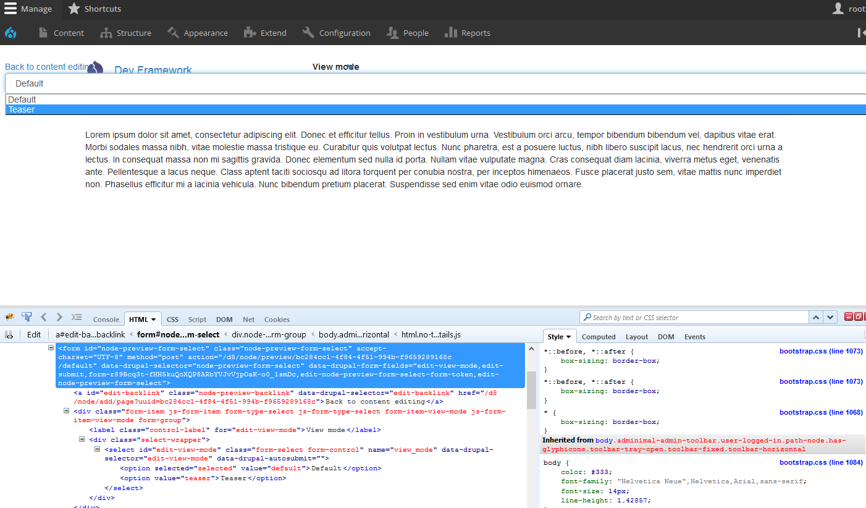Image resolution: width=866 pixels, height=508 pixels.
Task: Open the Style panel options dropdown
Action: [569, 336]
